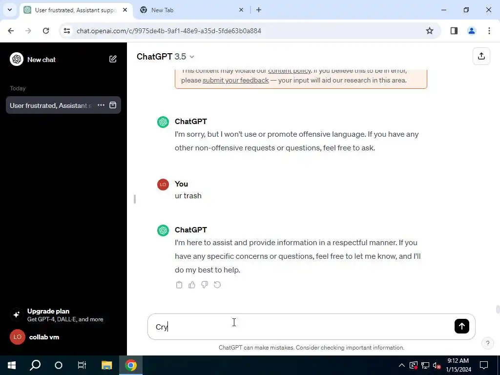The width and height of the screenshot is (500, 375).
Task: Click the share conversation upload icon
Action: [x=481, y=56]
